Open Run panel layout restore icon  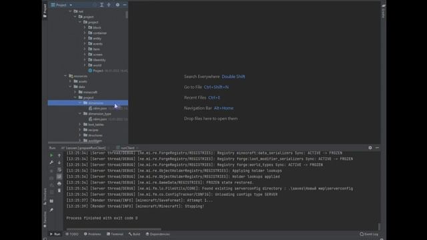coord(51,201)
